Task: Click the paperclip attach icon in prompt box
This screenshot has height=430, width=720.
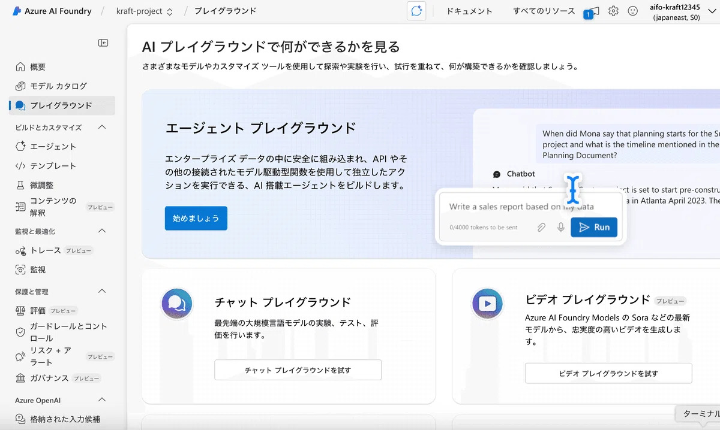Action: coord(541,228)
